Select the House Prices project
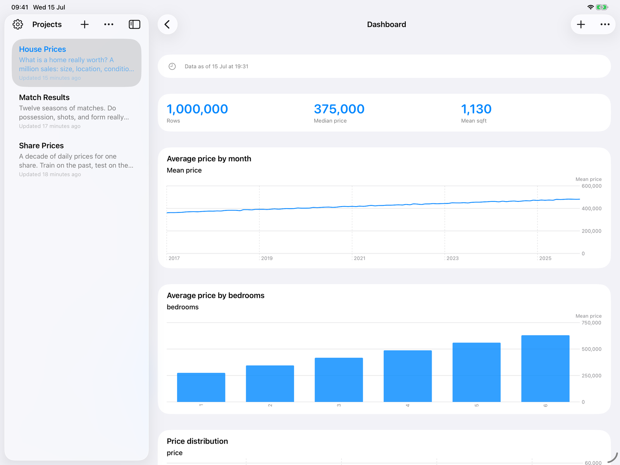The height and width of the screenshot is (465, 620). [x=77, y=63]
